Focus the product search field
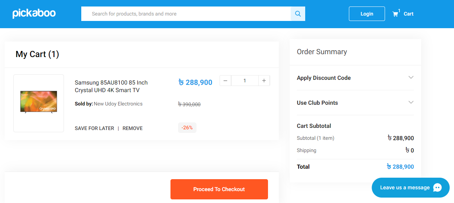The image size is (454, 203). point(186,14)
